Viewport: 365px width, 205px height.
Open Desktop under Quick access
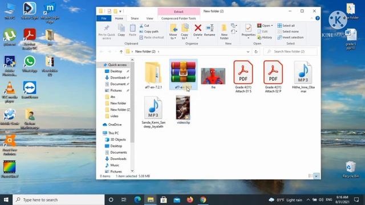[x=116, y=71]
